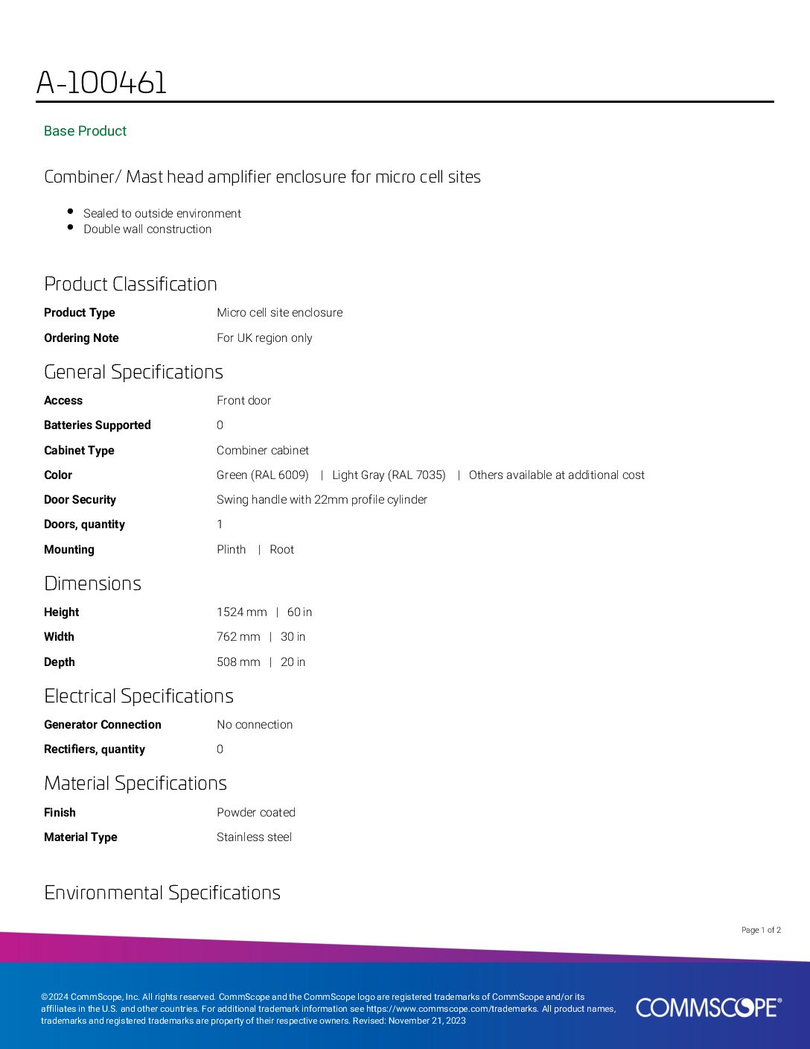Click the A-100461 product title
The image size is (810, 1049).
pyautogui.click(x=101, y=83)
